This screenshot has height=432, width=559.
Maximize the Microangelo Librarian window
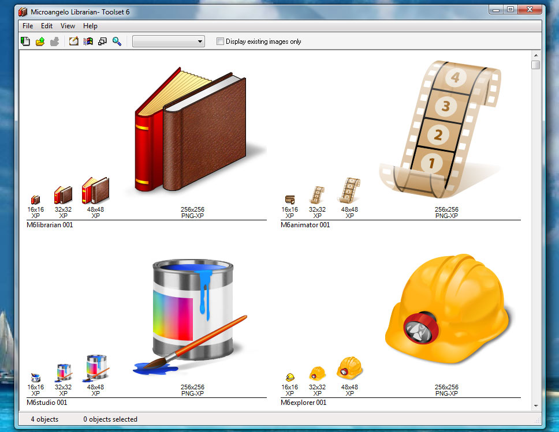click(x=510, y=10)
